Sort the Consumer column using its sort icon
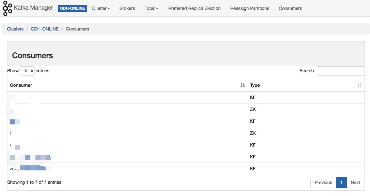Screen dimensions: 370x196 click(243, 85)
